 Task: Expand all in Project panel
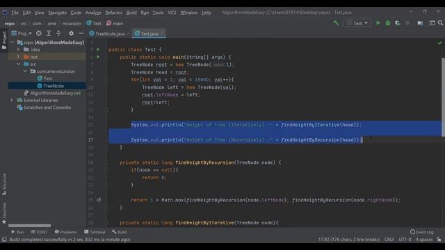pos(49,33)
